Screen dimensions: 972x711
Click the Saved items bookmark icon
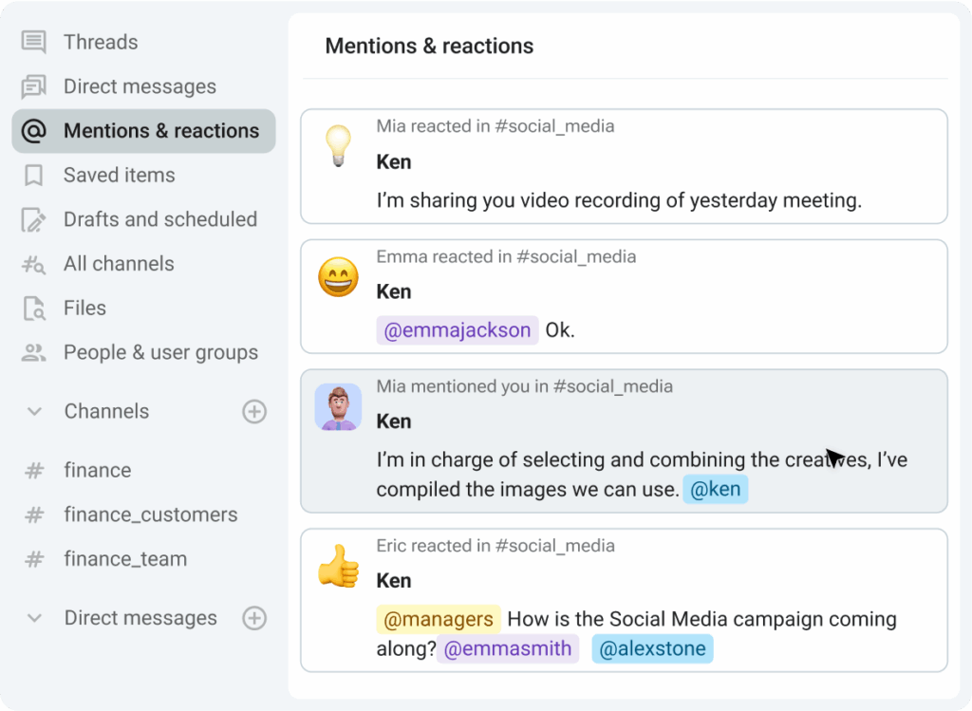[34, 176]
